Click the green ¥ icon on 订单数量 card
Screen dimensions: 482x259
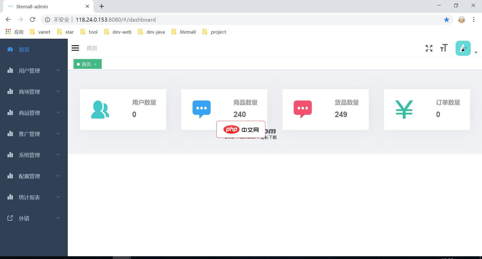404,109
